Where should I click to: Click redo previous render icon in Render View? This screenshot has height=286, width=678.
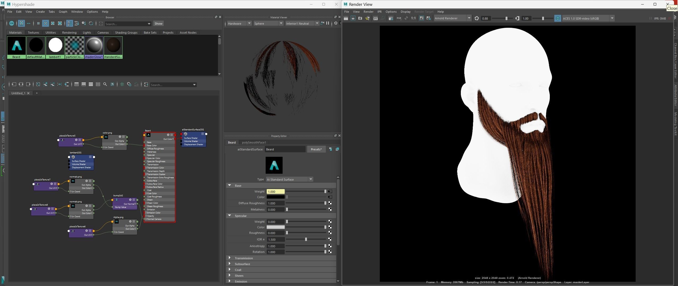coord(346,18)
